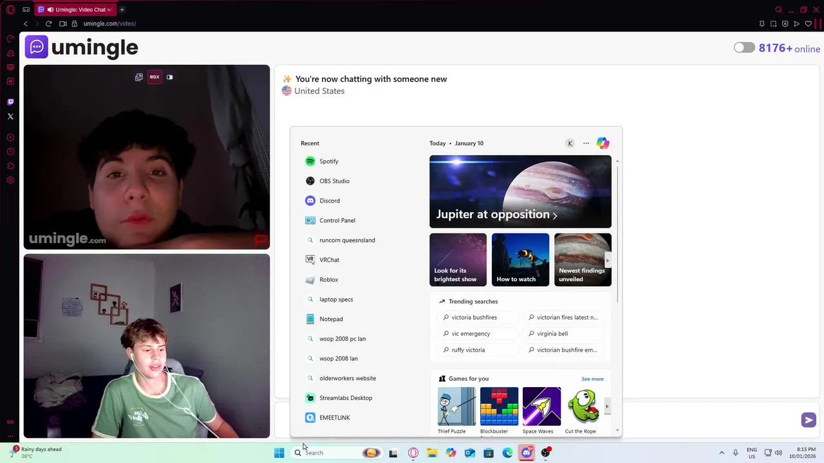Reload the page with the refresh icon

tap(48, 24)
